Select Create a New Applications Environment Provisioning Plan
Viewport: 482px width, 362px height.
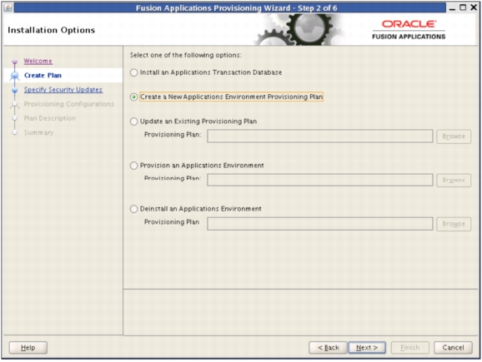click(x=133, y=97)
